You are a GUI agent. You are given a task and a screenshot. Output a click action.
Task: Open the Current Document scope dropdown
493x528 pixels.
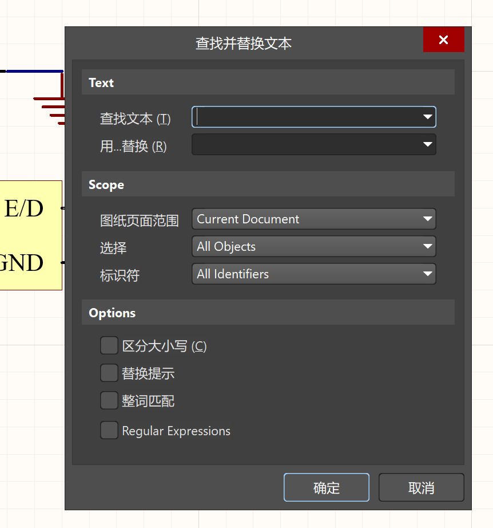tap(313, 219)
